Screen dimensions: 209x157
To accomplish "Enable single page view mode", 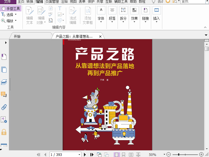I will pyautogui.click(x=117, y=154).
